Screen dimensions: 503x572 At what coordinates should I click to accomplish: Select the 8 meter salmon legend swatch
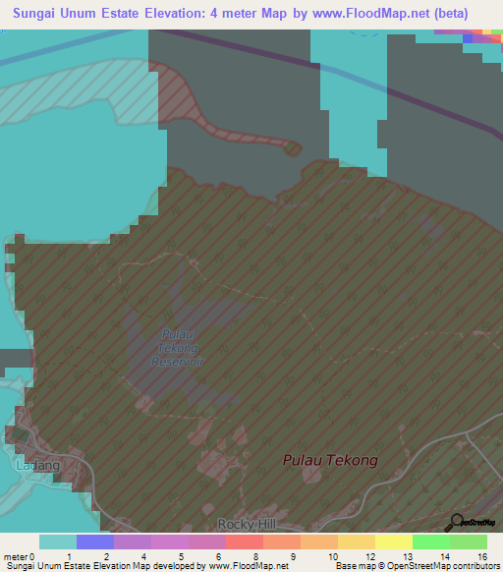point(282,542)
